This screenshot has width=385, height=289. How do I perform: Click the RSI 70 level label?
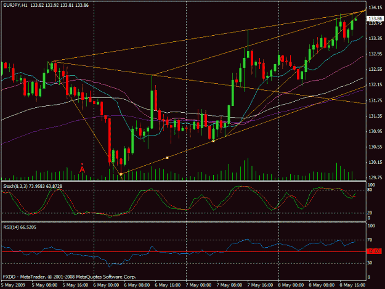pos(370,240)
